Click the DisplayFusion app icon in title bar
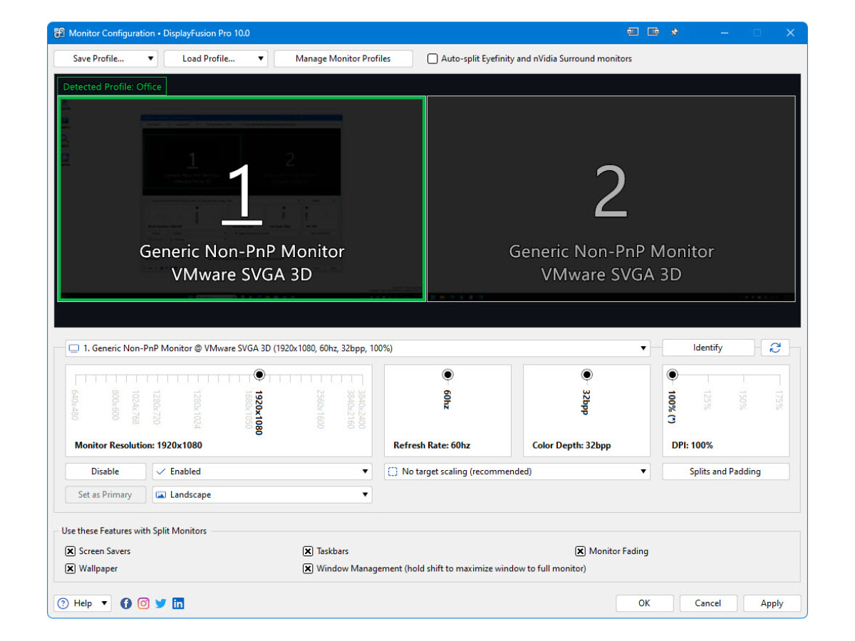The height and width of the screenshot is (641, 855). tap(60, 33)
